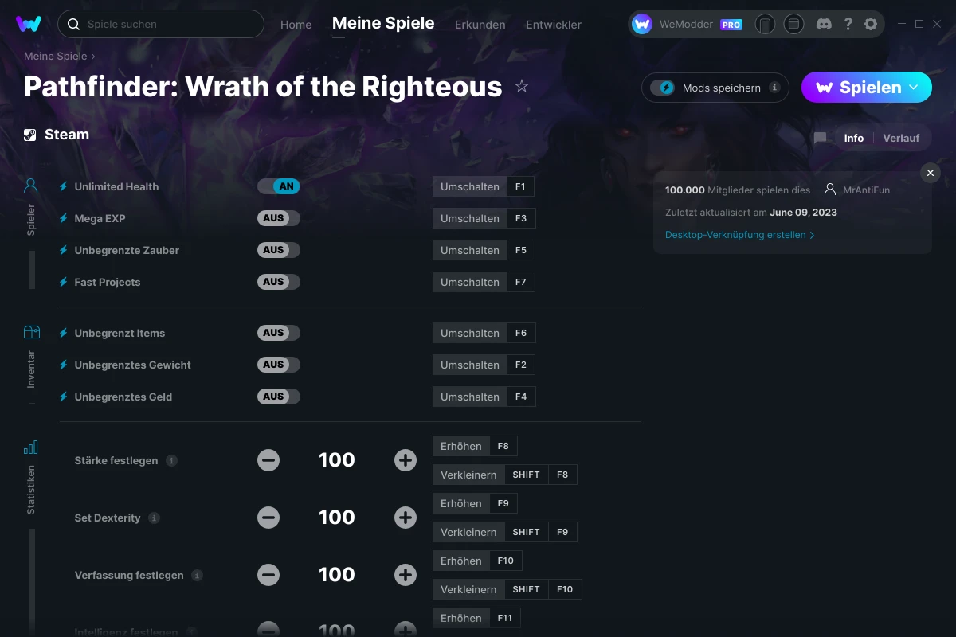The width and height of the screenshot is (956, 637).
Task: Show info for Stärke festlegen
Action: [171, 460]
